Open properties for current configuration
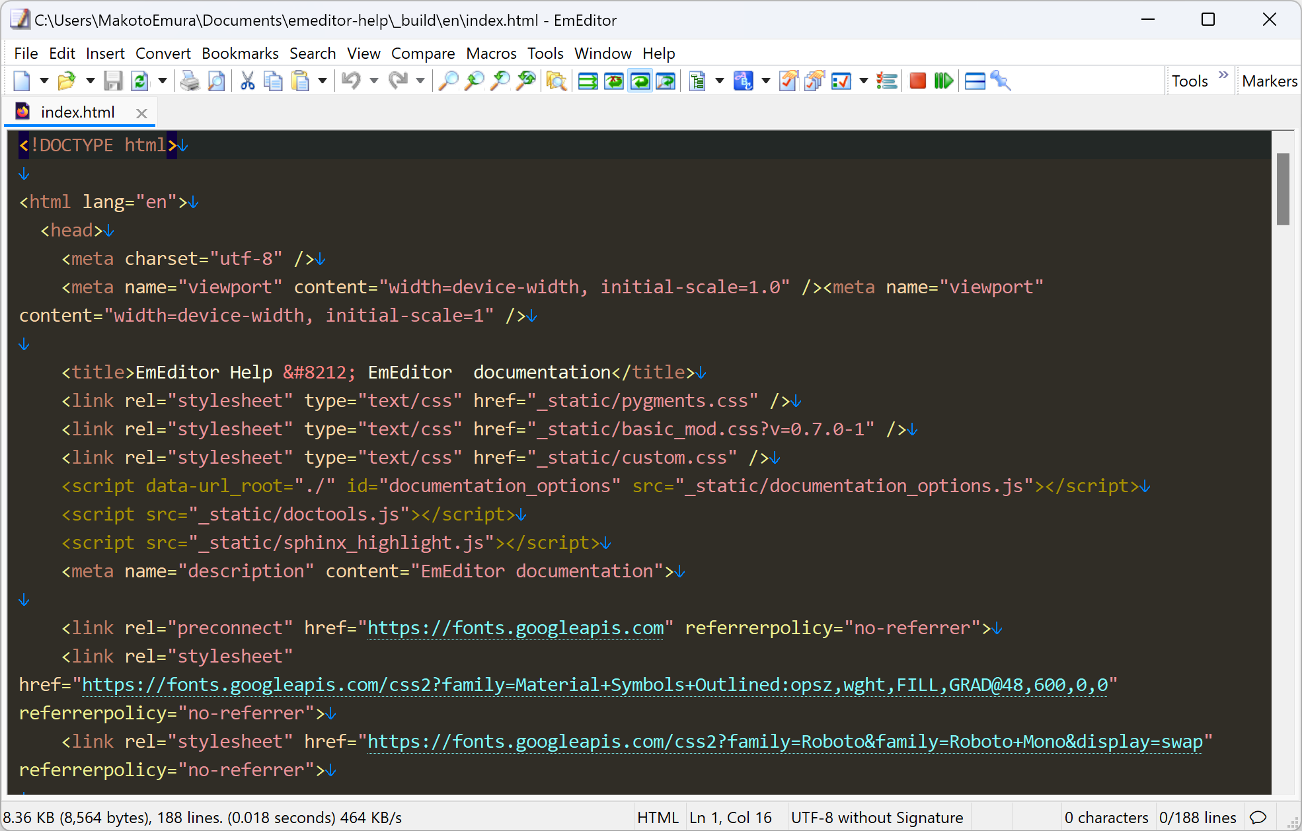Screen dimensions: 1302x831 click(x=788, y=81)
